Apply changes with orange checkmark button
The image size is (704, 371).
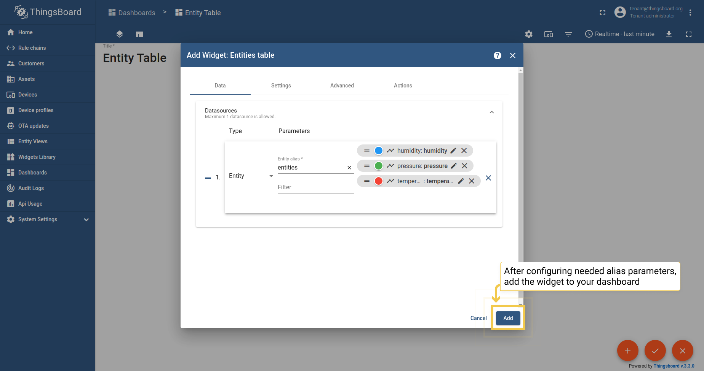click(655, 350)
